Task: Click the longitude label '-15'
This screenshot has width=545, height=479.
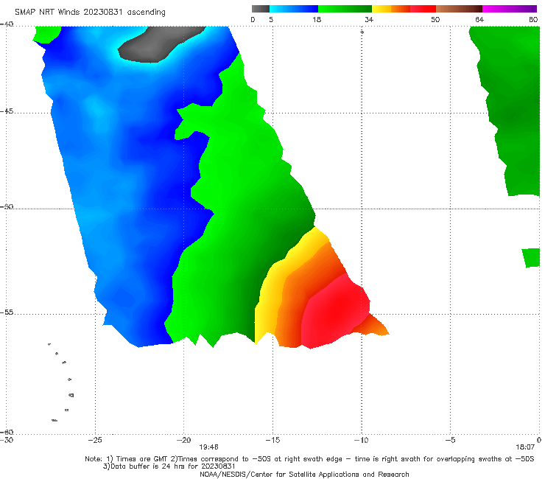Action: tap(272, 440)
